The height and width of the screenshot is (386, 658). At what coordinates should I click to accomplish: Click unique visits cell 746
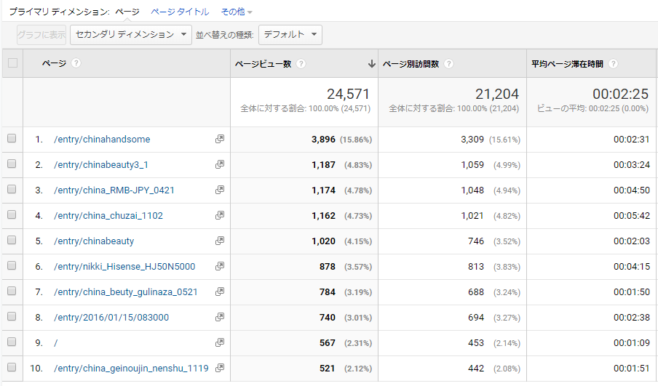click(x=476, y=241)
